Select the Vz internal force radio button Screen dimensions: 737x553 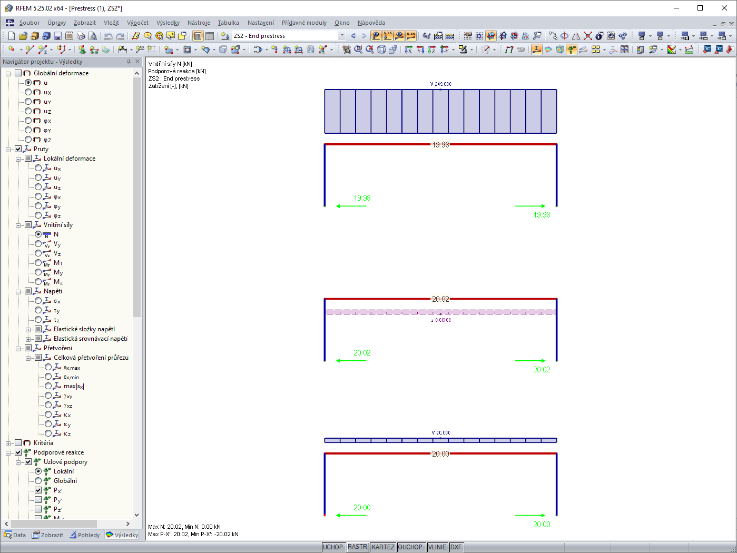tap(38, 253)
